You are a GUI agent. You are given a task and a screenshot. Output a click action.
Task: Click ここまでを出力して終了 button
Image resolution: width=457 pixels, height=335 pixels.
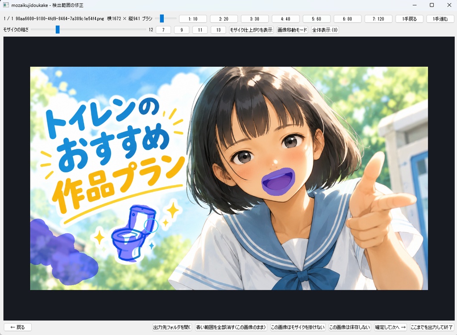[x=432, y=327]
